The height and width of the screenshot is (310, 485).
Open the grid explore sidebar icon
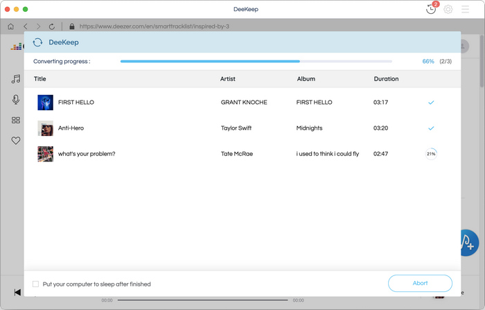(16, 120)
